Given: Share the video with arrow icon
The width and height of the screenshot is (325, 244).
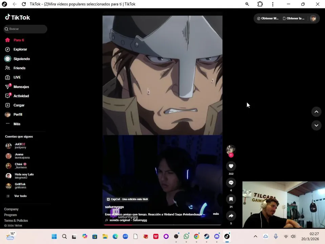Looking at the screenshot, I should (231, 216).
